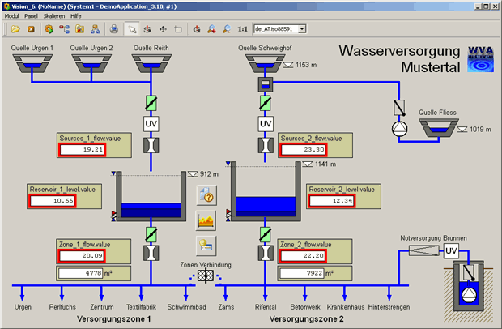Image resolution: width=502 pixels, height=329 pixels.
Task: Click the flow meter above Reservoir 1
Action: [151, 145]
